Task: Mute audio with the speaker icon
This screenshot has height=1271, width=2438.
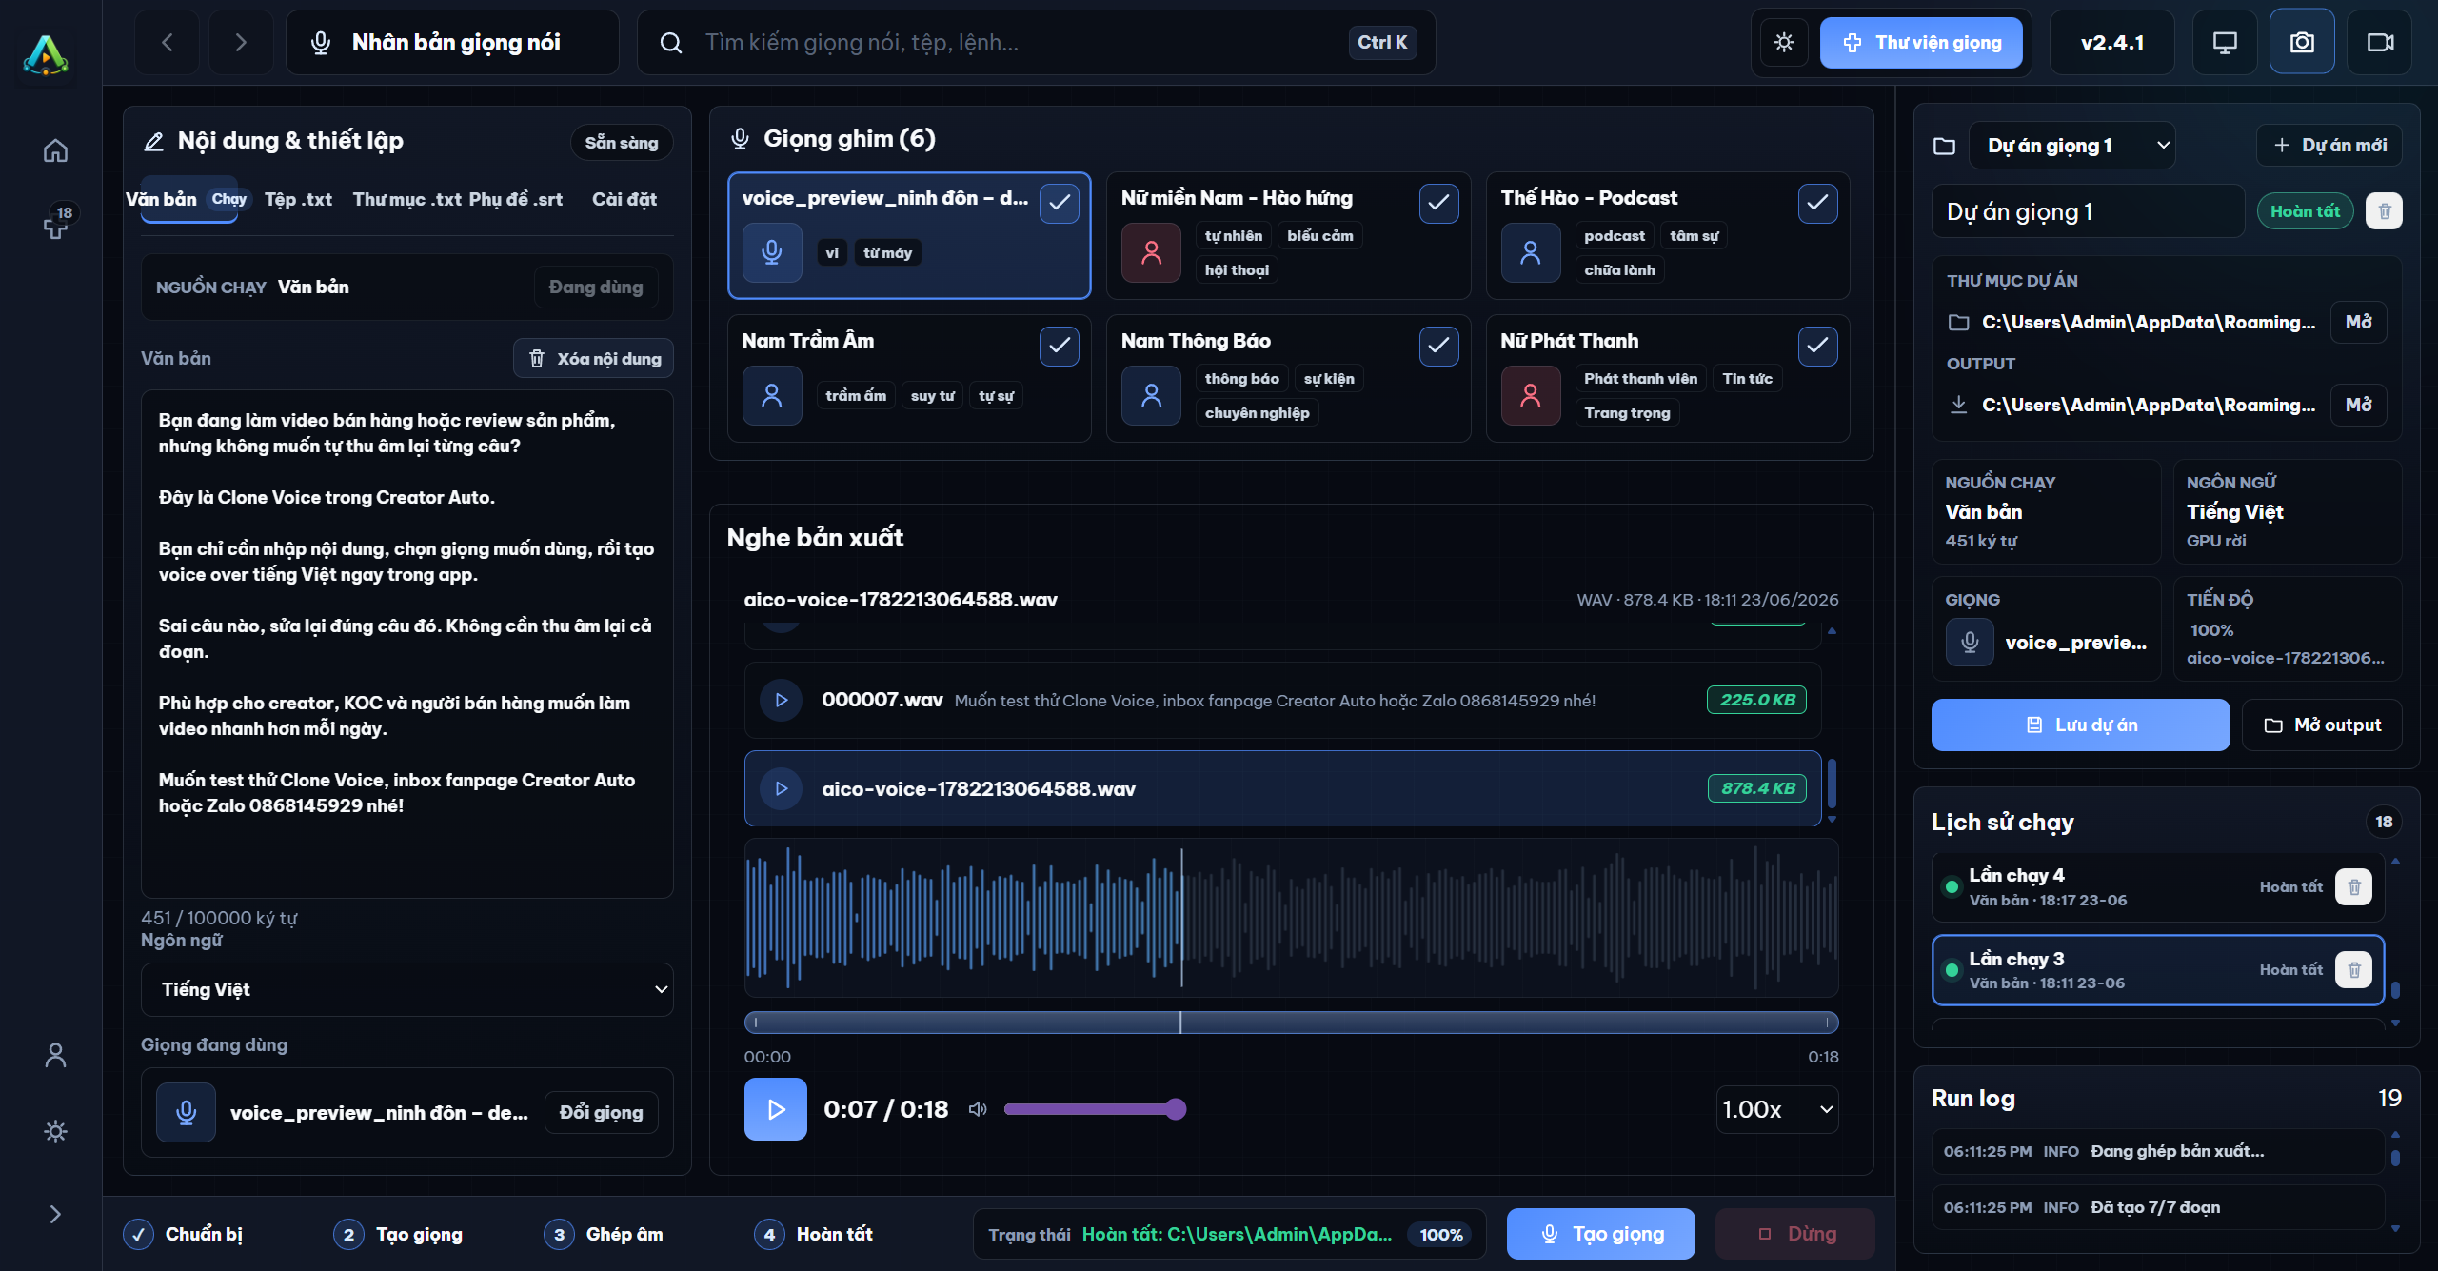Action: 978,1109
